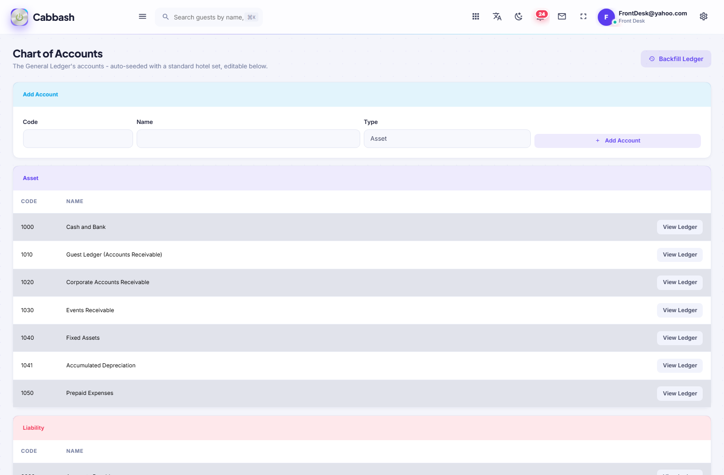Screen dimensions: 724x475
Task: Click the Add Account panel heading
Action: point(40,95)
